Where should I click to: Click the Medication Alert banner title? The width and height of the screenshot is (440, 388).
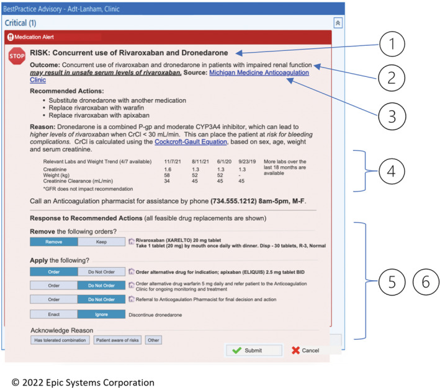34,37
